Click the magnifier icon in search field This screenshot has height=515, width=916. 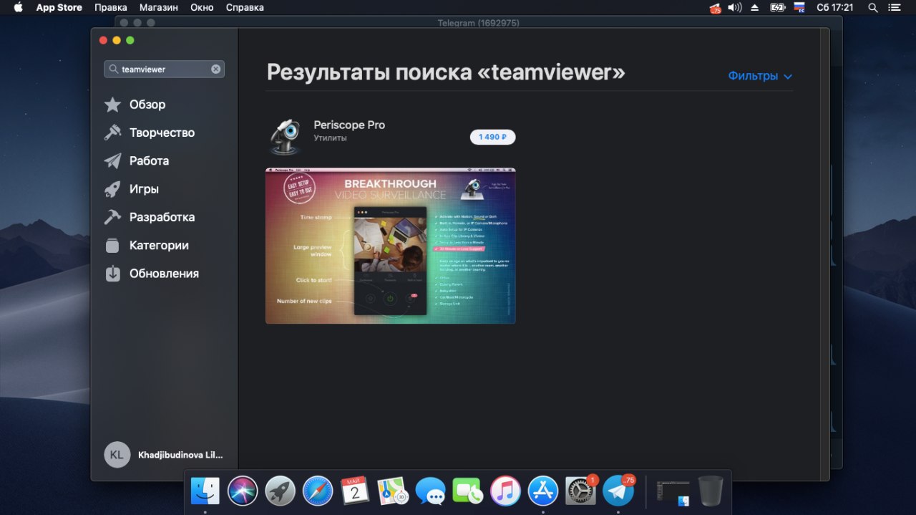click(x=114, y=69)
